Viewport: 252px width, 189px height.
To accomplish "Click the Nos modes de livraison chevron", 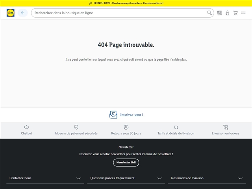I will point(240,178).
